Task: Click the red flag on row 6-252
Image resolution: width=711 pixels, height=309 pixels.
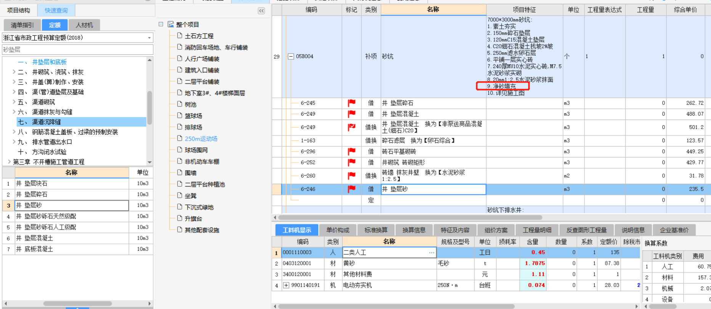Action: (x=351, y=162)
